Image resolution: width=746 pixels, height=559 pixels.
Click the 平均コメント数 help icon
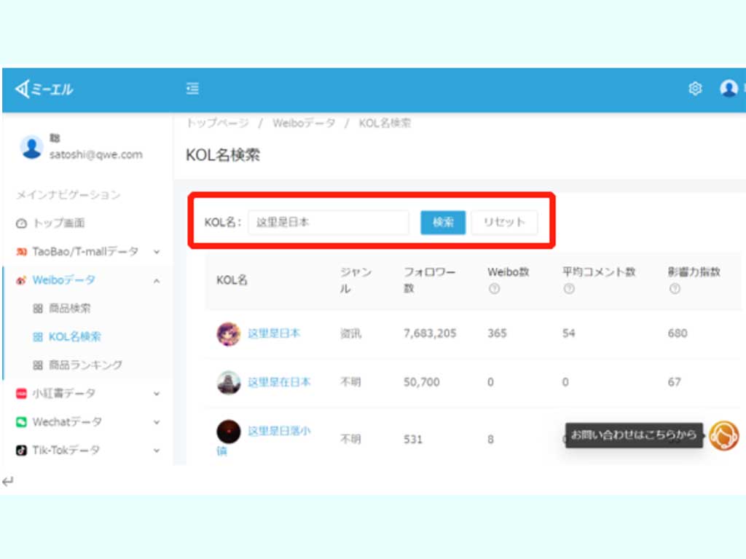coord(569,289)
